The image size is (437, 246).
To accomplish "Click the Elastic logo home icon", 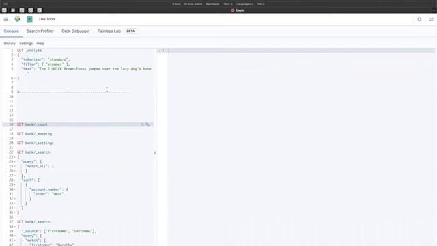I will [18, 19].
